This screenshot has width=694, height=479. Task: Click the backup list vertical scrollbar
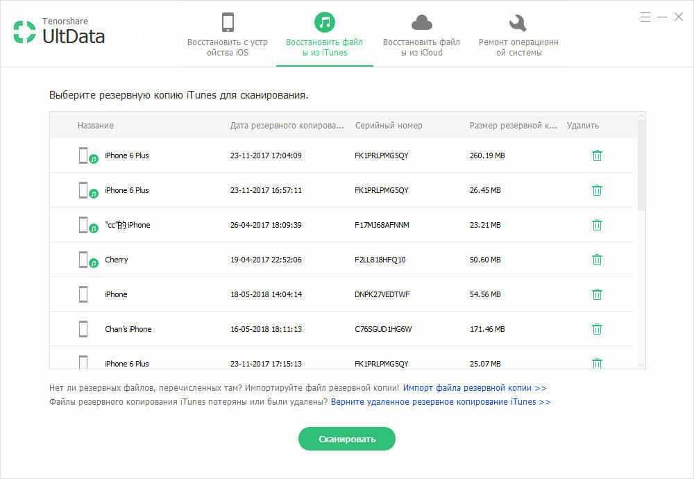[x=641, y=167]
